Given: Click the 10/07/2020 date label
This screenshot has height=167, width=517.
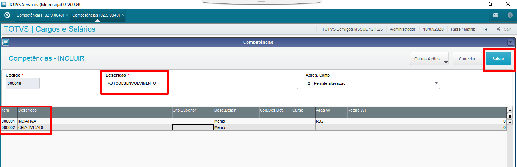Looking at the screenshot, I should click(433, 29).
